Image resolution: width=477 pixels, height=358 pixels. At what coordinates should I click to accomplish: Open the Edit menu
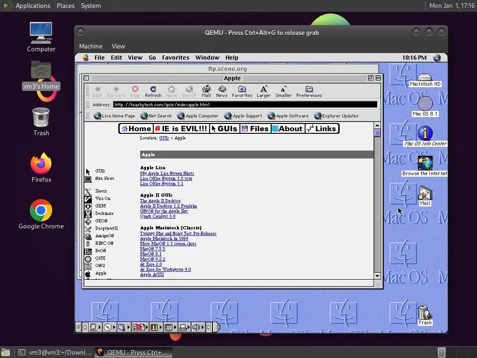click(116, 57)
